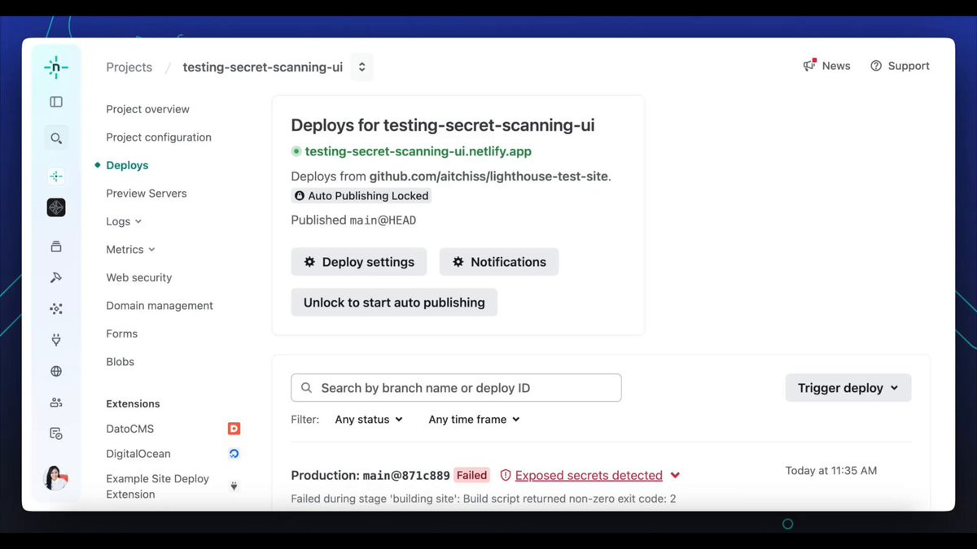Open the audit log document icon
The height and width of the screenshot is (549, 977).
pyautogui.click(x=56, y=434)
